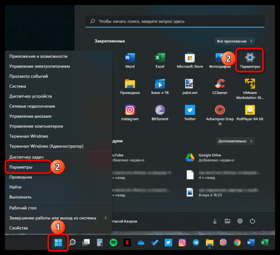Open File Explorer from taskbar
This screenshot has height=255, width=280.
[x=210, y=243]
